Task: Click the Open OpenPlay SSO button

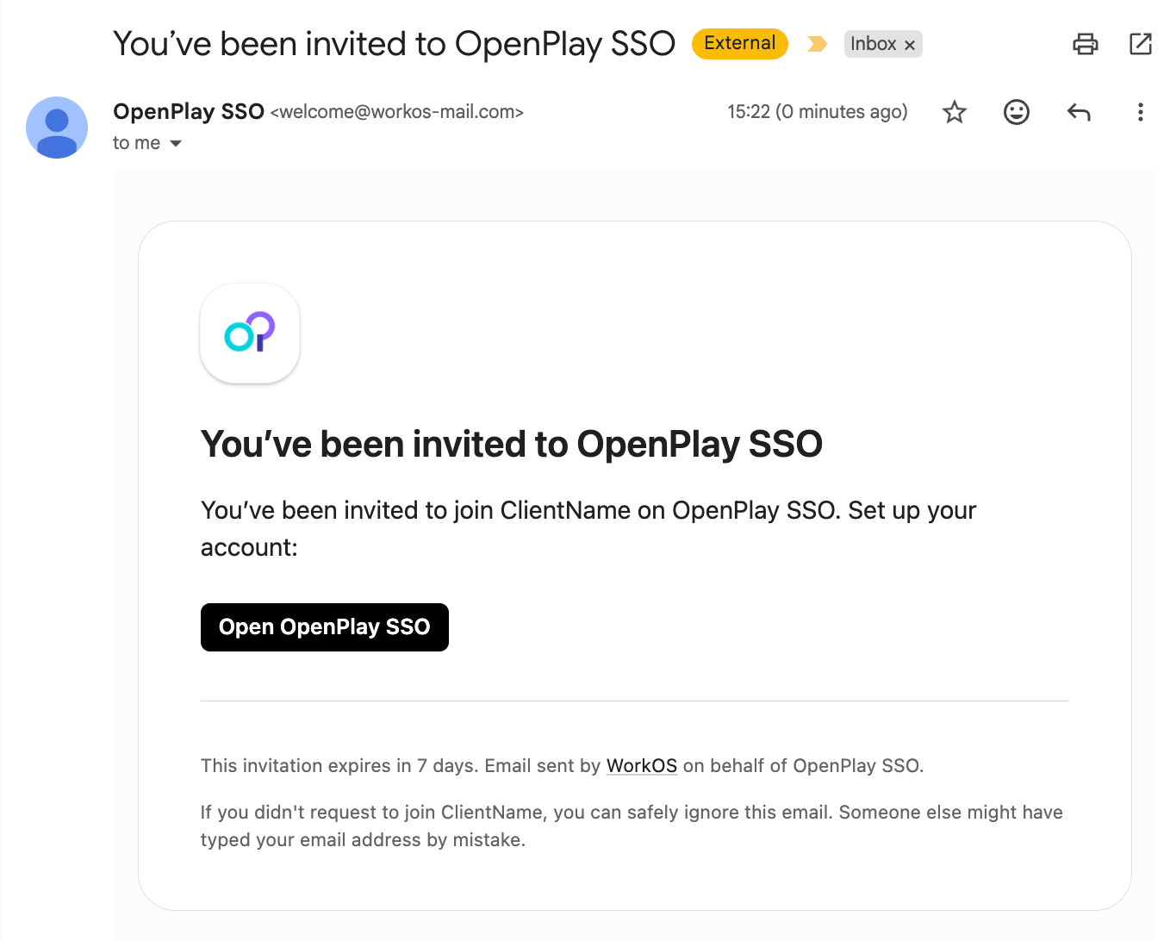Action: tap(325, 627)
